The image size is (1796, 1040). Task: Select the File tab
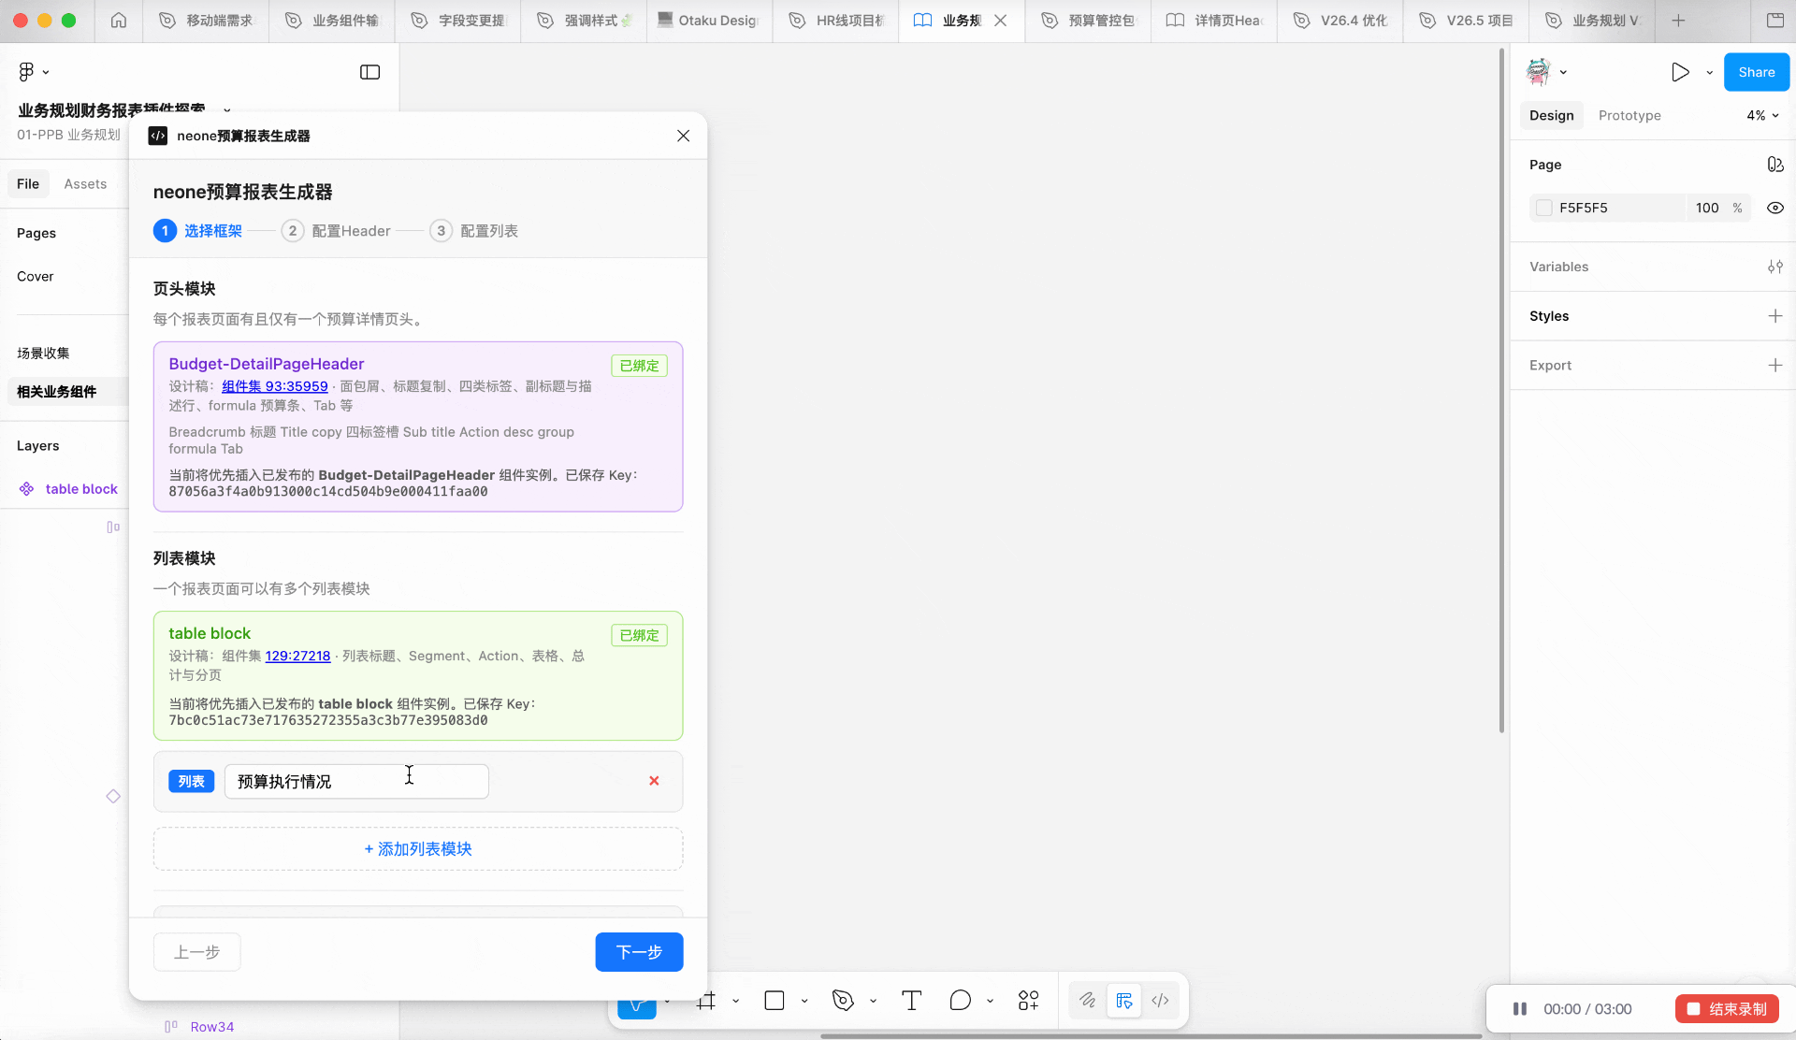tap(28, 184)
